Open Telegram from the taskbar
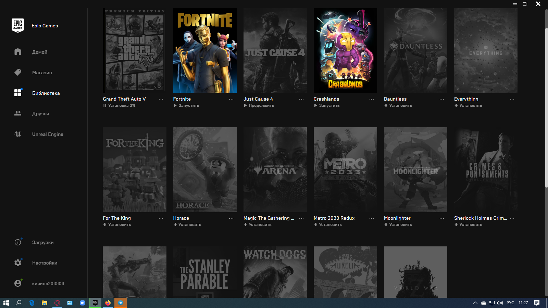Viewport: 548px width, 308px height. coord(121,303)
